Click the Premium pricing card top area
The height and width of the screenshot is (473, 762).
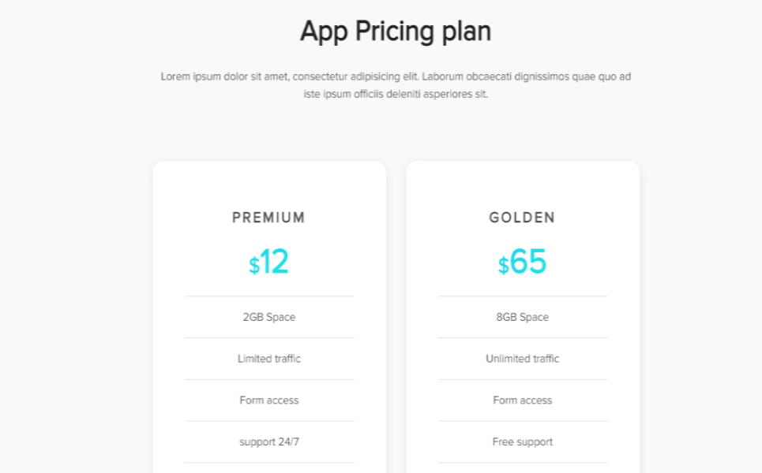pos(268,180)
